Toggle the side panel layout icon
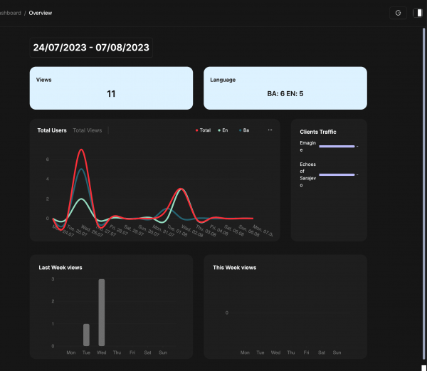 click(418, 13)
